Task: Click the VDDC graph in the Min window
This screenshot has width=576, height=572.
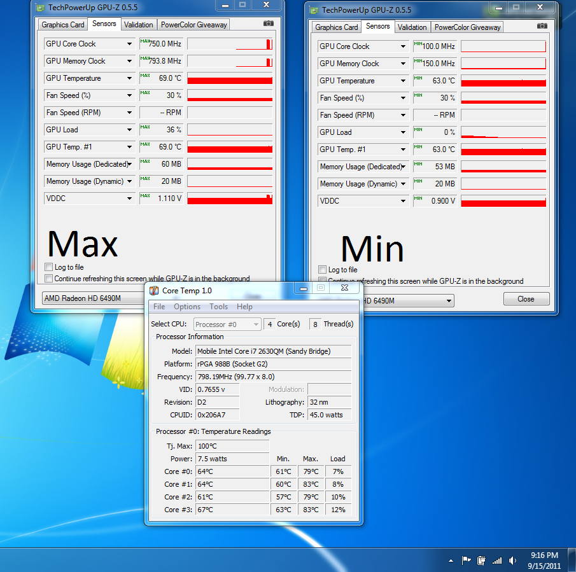Action: pos(503,201)
